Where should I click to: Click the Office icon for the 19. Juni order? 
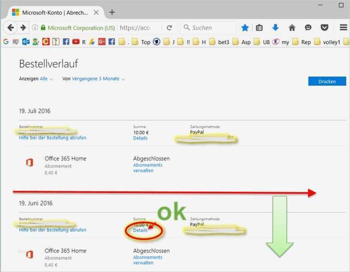30,254
